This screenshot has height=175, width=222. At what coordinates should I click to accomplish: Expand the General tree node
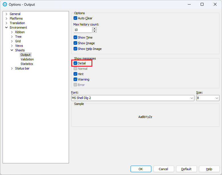(x=6, y=14)
